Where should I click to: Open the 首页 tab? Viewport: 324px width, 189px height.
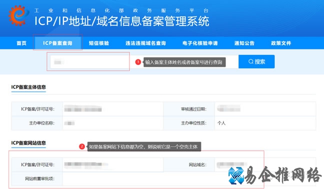point(21,43)
